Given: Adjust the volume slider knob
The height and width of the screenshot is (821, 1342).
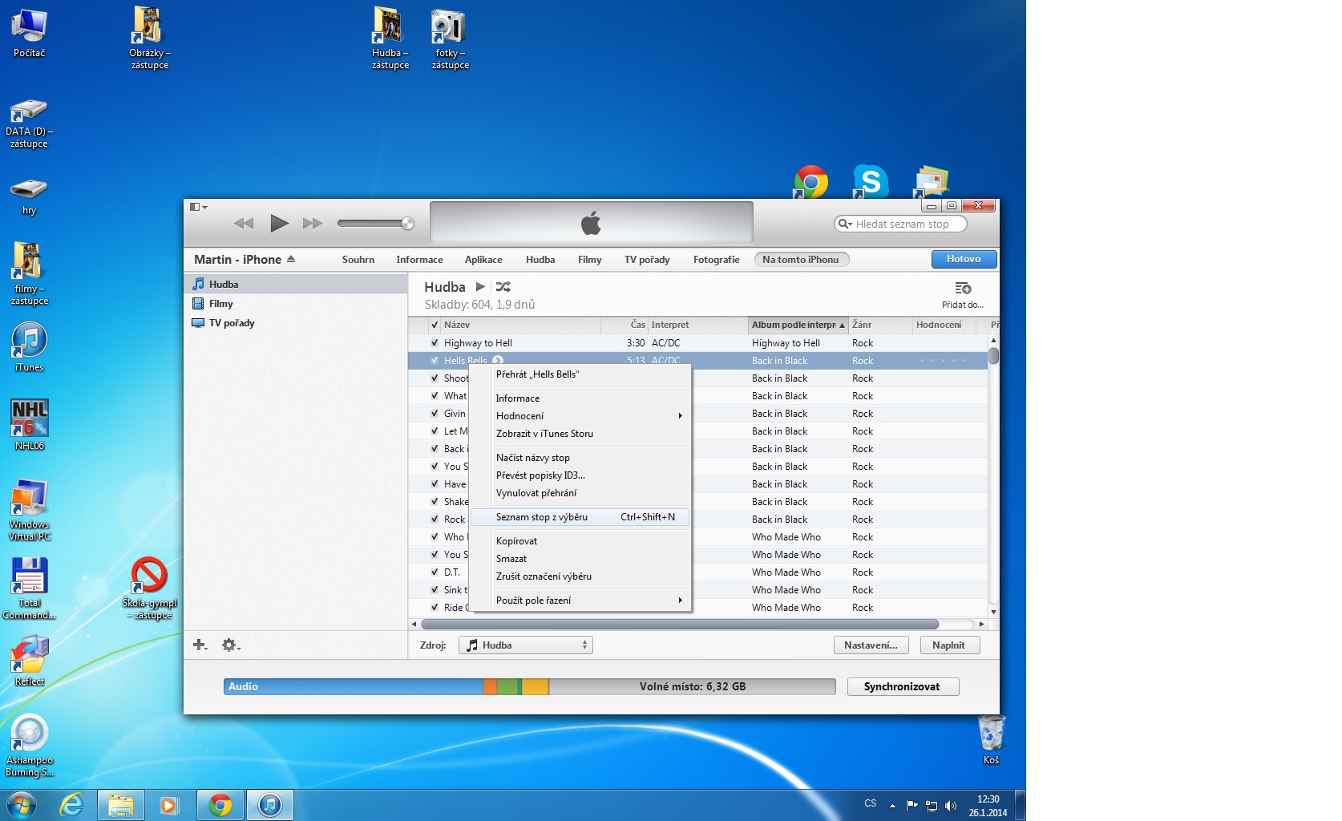Looking at the screenshot, I should [x=407, y=224].
